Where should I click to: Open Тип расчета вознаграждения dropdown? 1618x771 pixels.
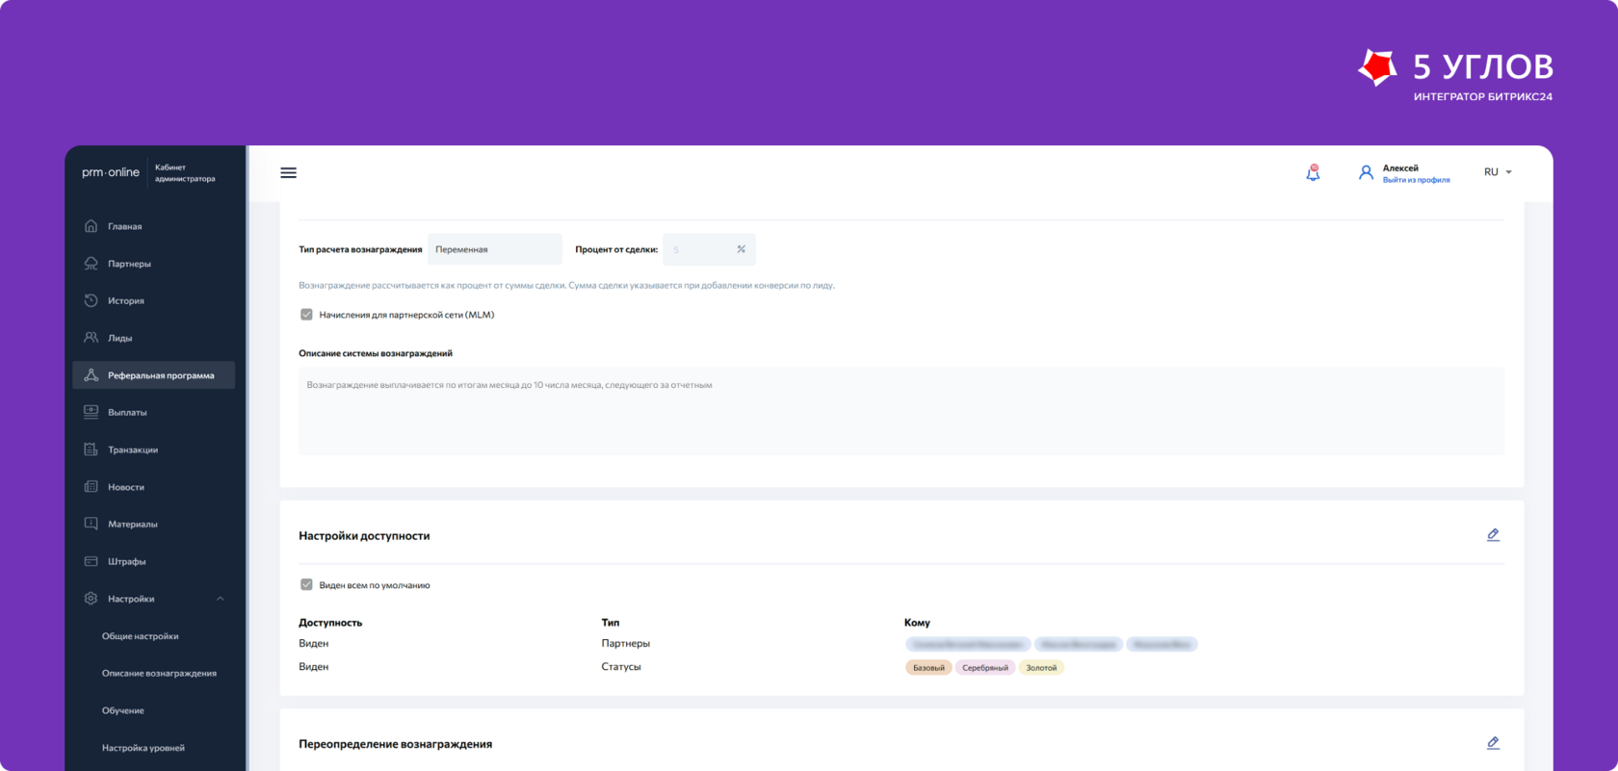tap(495, 249)
